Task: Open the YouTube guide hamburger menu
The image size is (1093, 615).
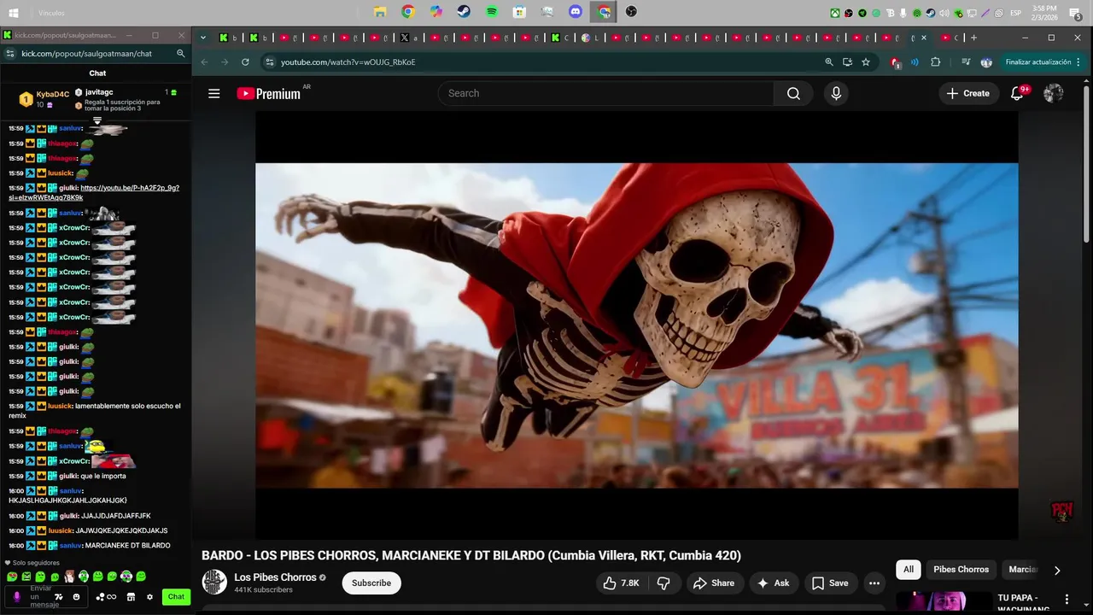Action: pos(214,94)
